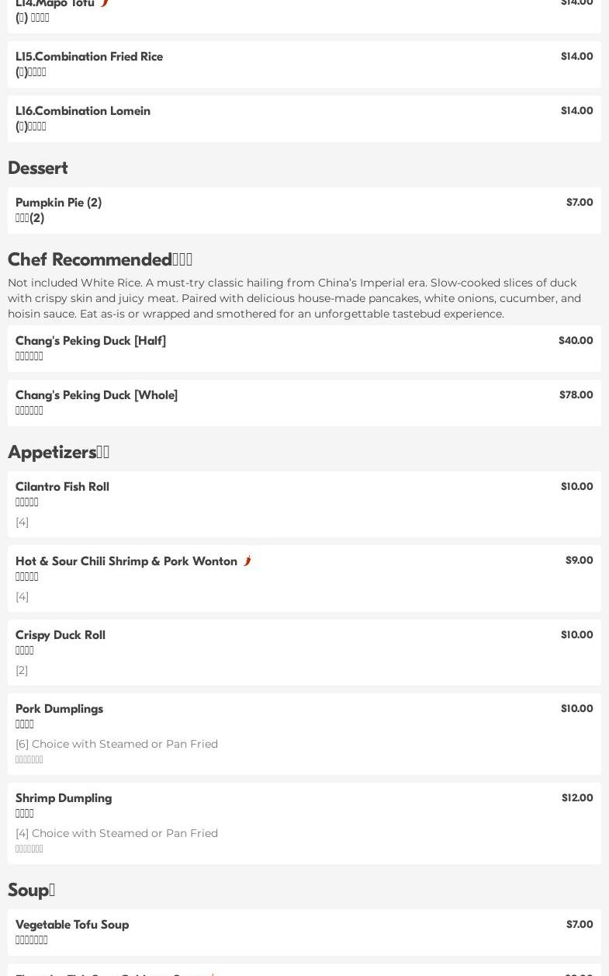Click the $12.00 Shrimp Dumpling price
Viewport: 609px width, 976px height.
click(x=577, y=798)
